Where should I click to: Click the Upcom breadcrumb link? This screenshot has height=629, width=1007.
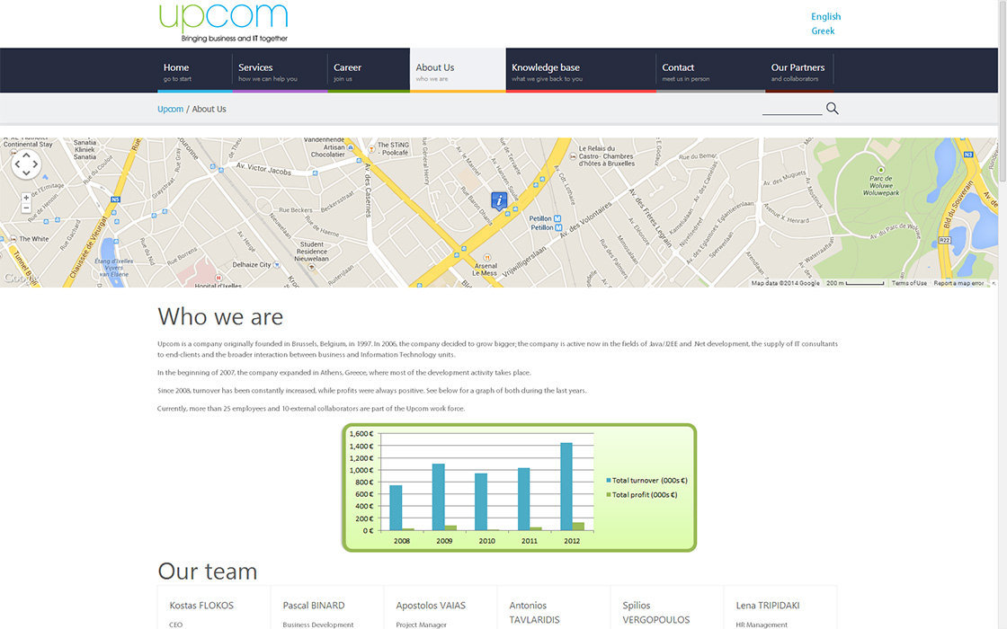tap(170, 109)
